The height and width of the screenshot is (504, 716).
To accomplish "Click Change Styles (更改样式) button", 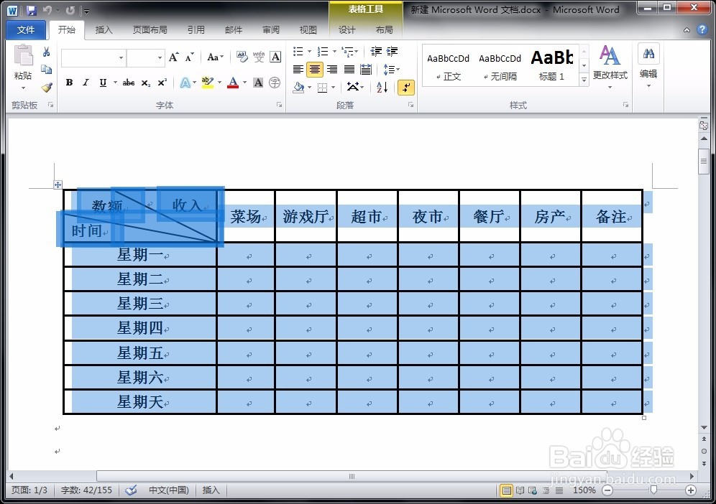I will point(610,67).
